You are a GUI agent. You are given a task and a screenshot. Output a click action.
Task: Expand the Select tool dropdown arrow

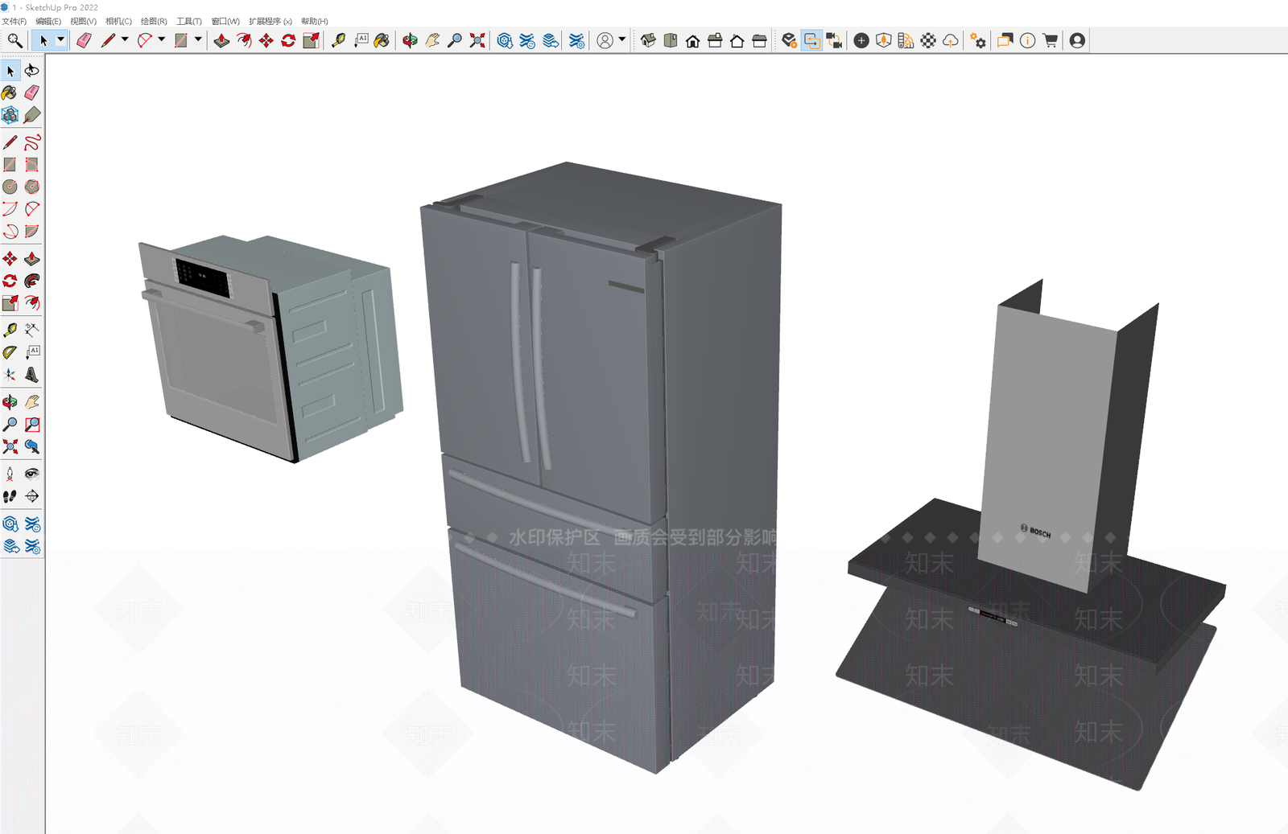coord(60,40)
